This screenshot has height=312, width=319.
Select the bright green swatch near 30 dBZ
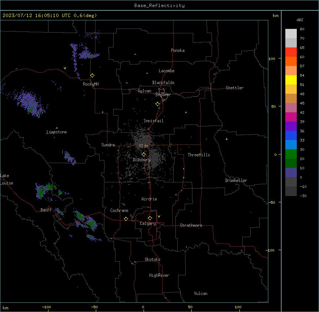291,154
